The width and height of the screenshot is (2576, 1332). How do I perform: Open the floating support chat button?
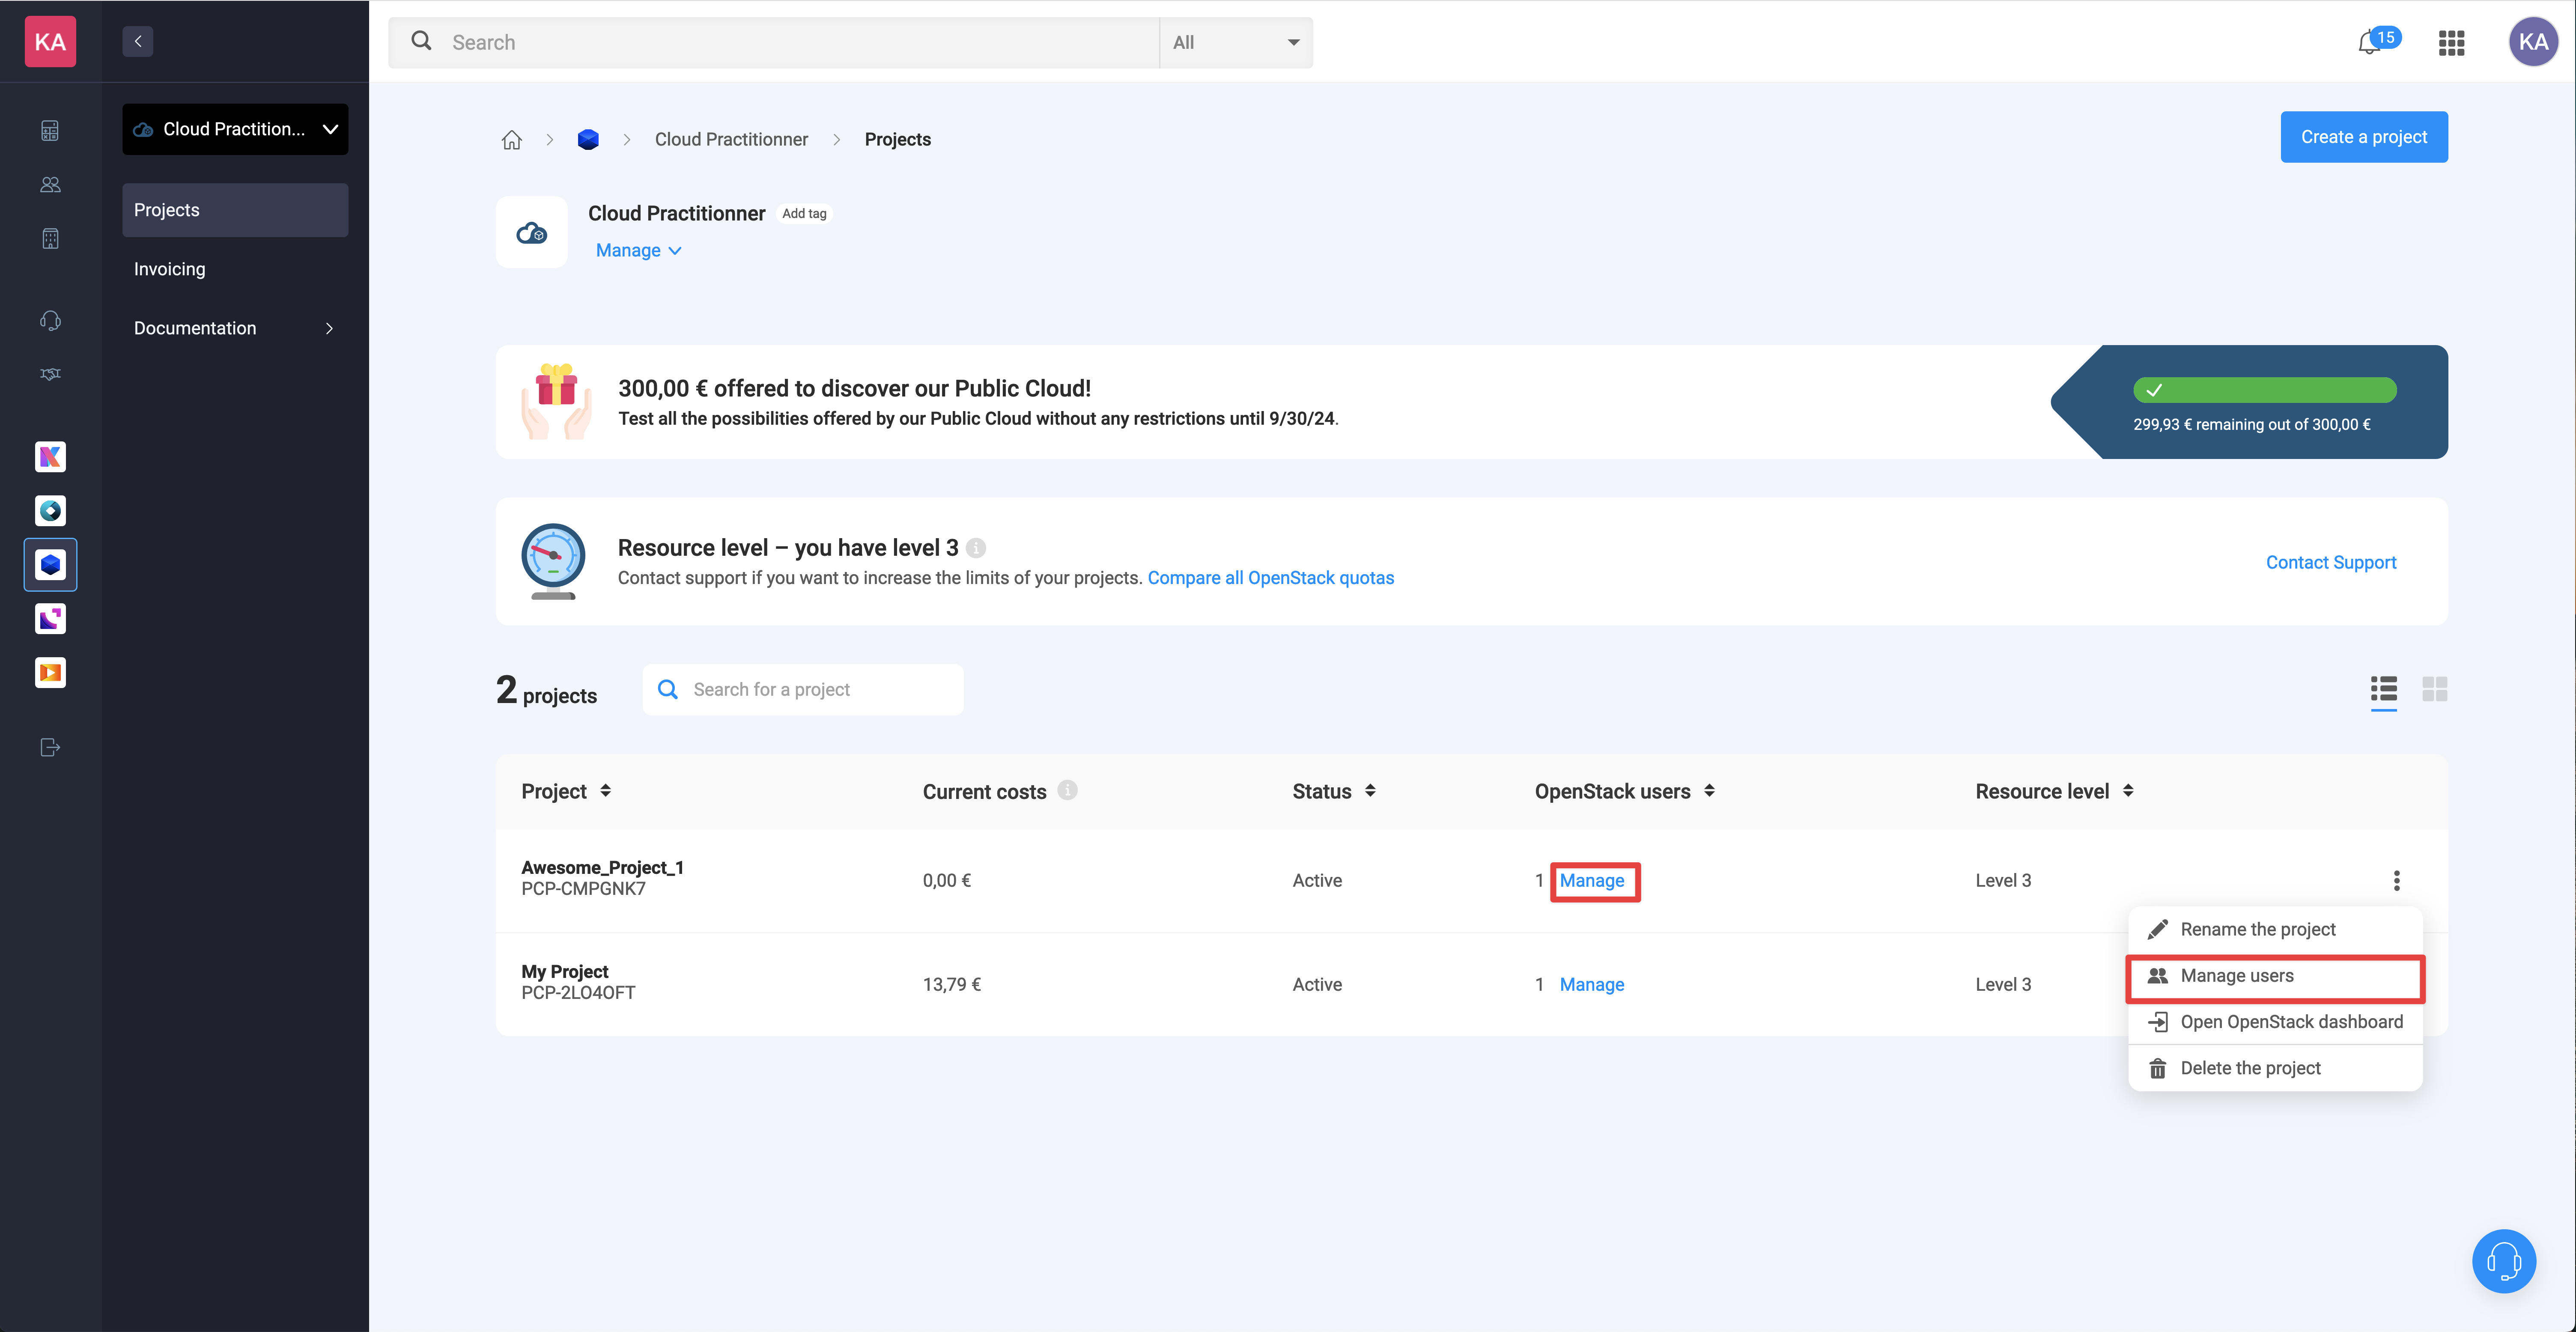(x=2504, y=1261)
